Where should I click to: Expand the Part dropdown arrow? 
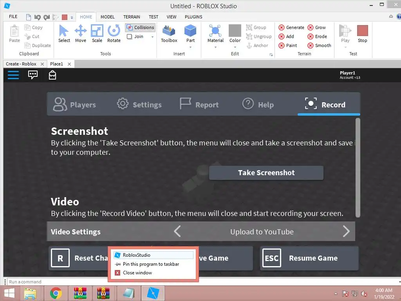[x=190, y=47]
